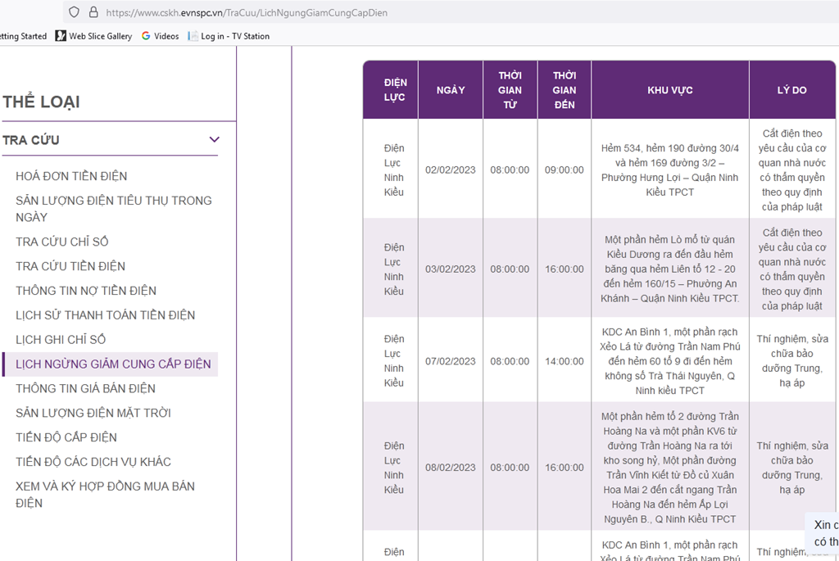Click Điện Lực Ninh Kiều in 02/02/2023 row
The width and height of the screenshot is (839, 561).
pyautogui.click(x=394, y=170)
